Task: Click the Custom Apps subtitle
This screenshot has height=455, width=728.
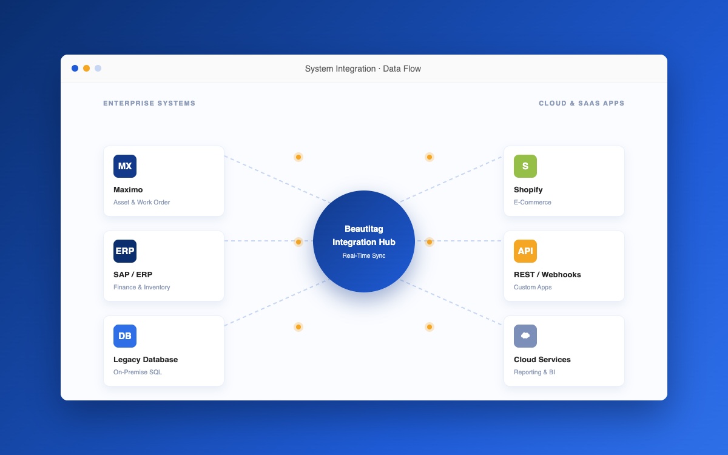Action: pos(533,287)
